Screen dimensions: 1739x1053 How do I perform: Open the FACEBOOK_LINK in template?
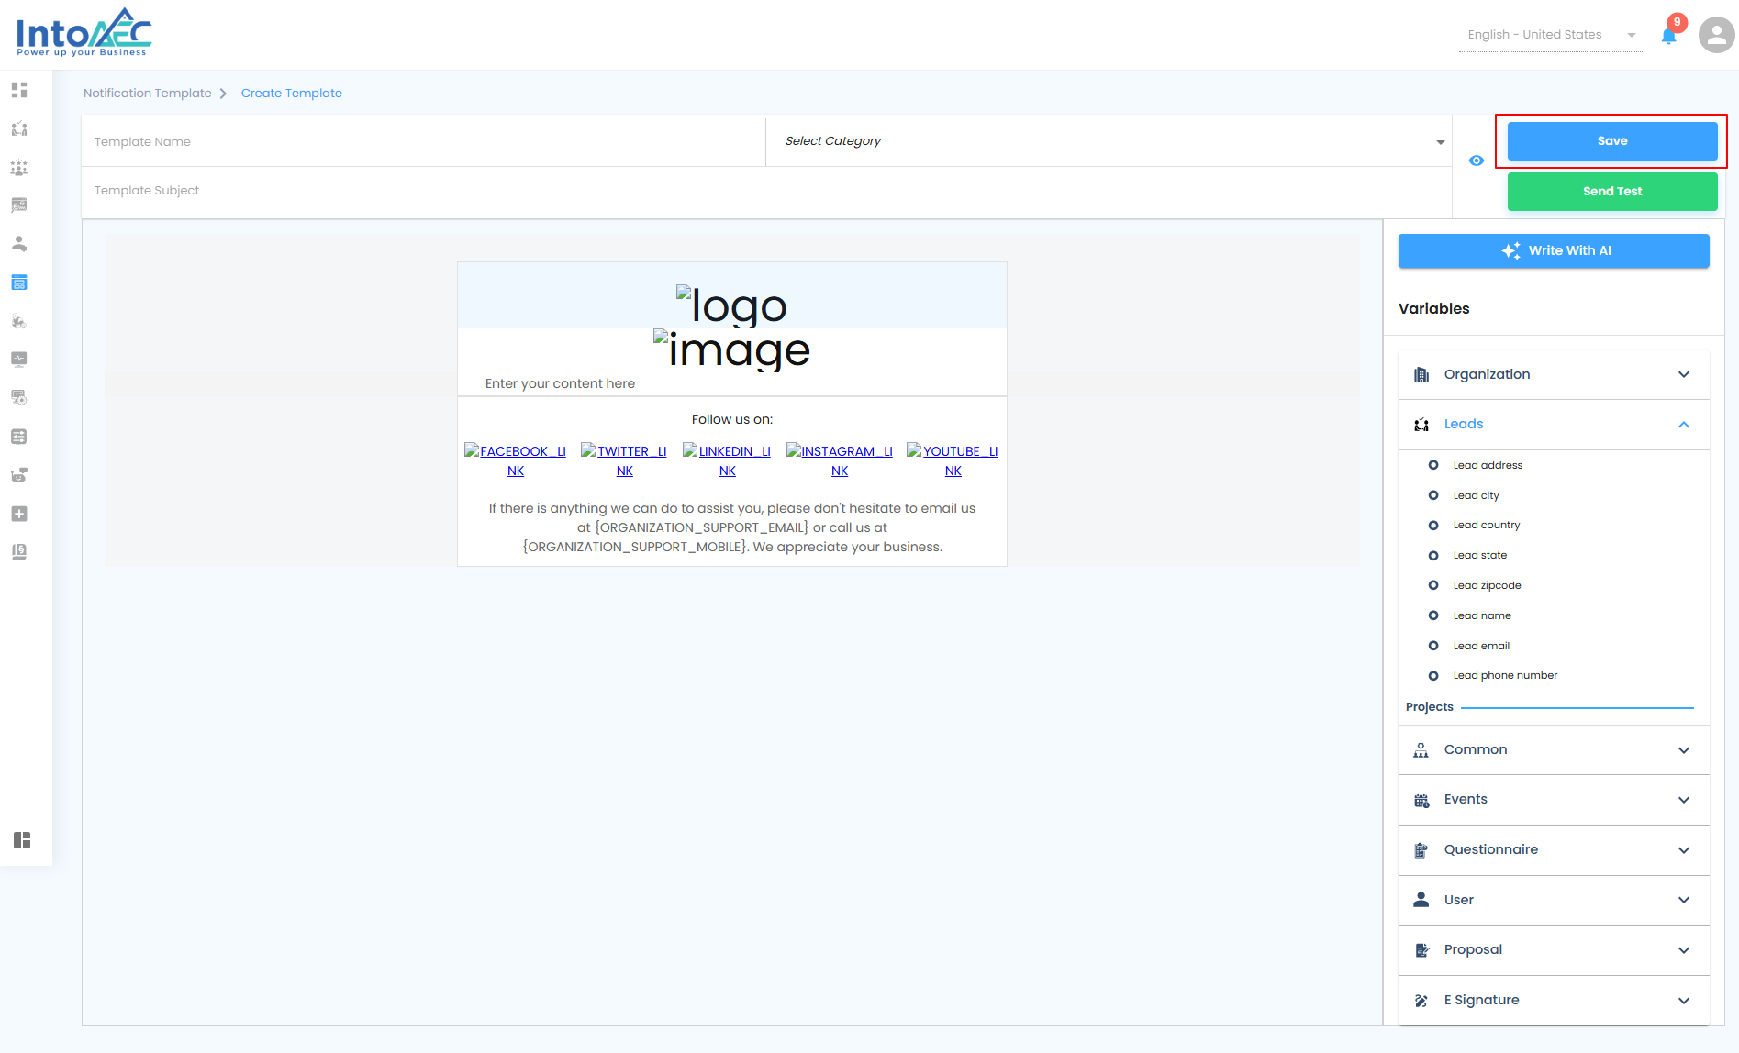tap(516, 460)
